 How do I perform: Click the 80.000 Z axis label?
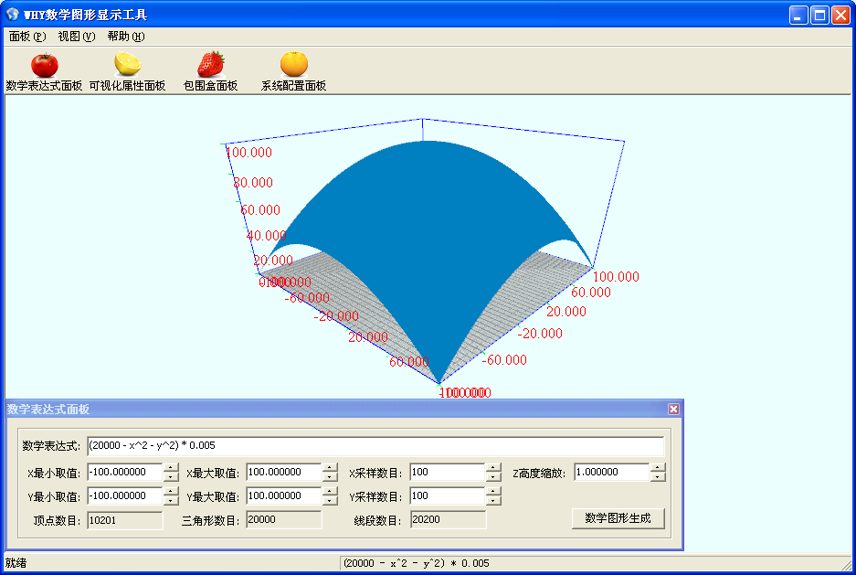[253, 183]
